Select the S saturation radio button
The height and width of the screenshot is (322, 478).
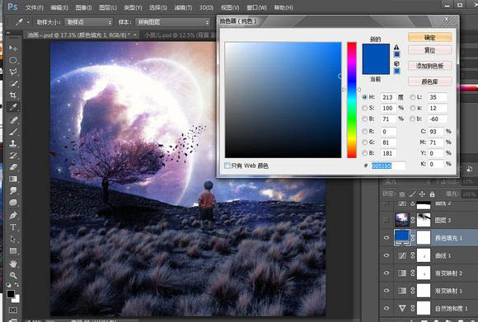pyautogui.click(x=364, y=108)
